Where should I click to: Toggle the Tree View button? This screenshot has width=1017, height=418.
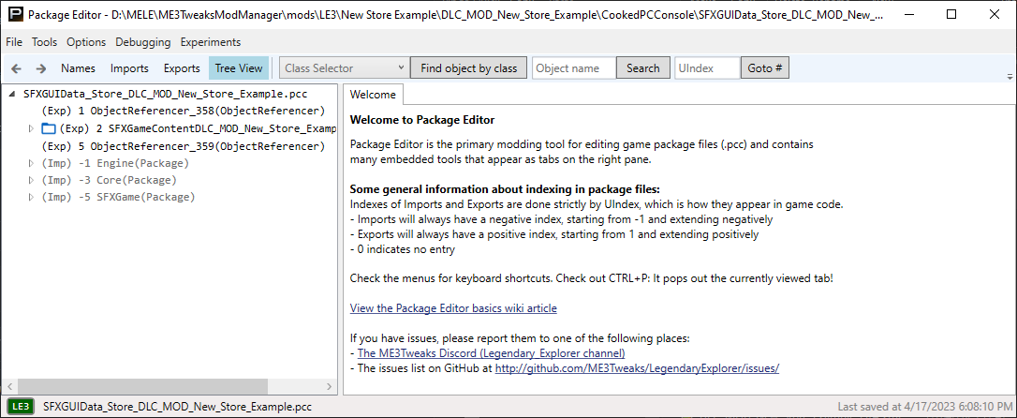click(239, 68)
